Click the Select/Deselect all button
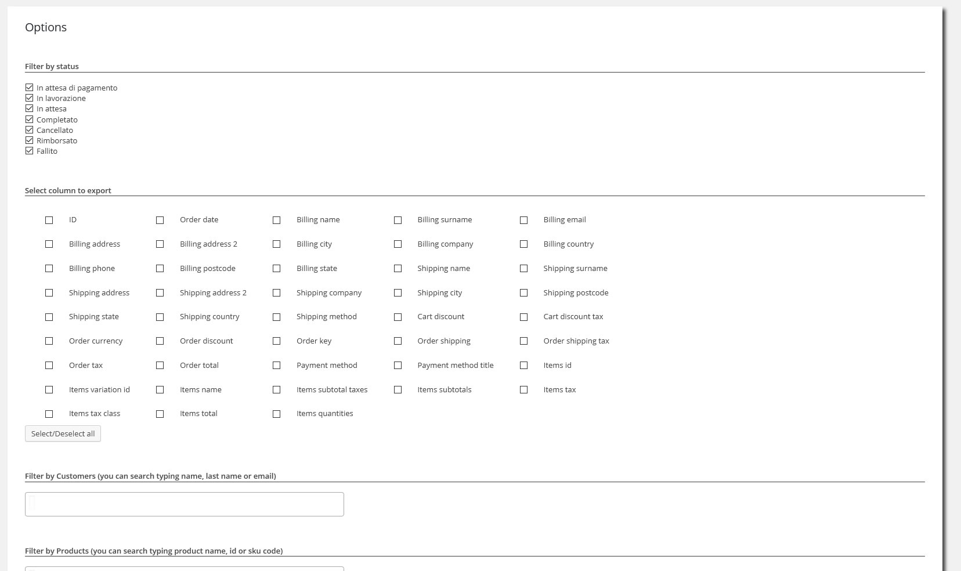 point(63,433)
